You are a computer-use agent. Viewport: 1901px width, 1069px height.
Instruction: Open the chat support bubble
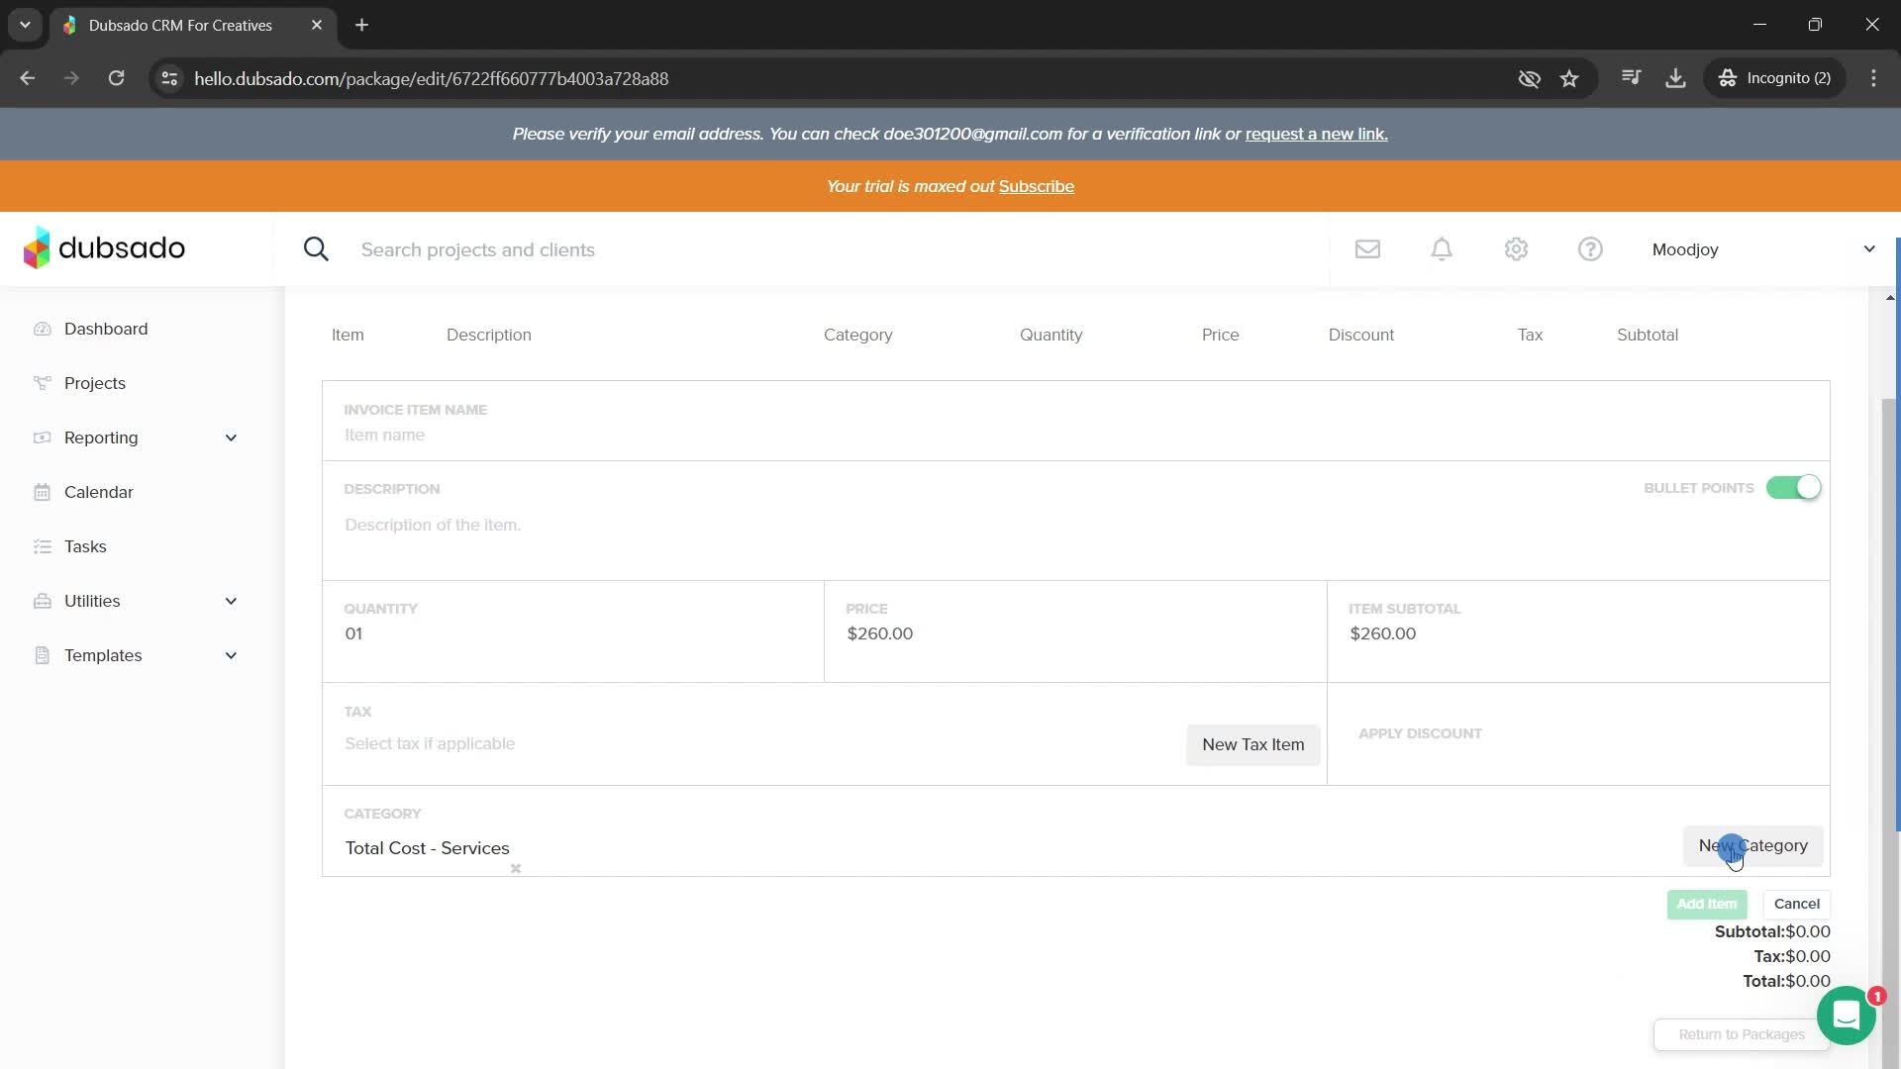click(1847, 1016)
